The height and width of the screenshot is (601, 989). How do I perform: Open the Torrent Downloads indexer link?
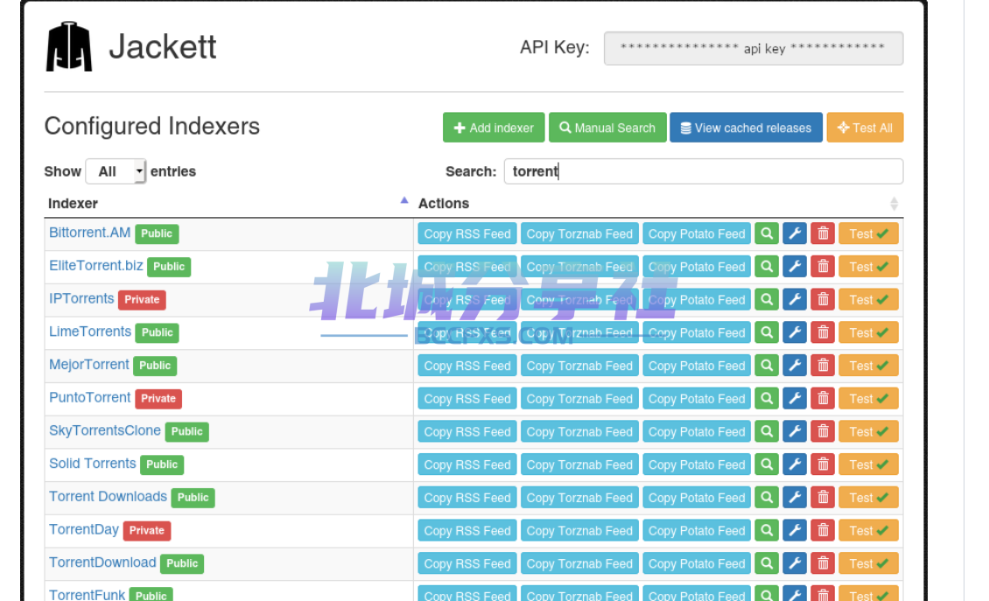pos(108,496)
